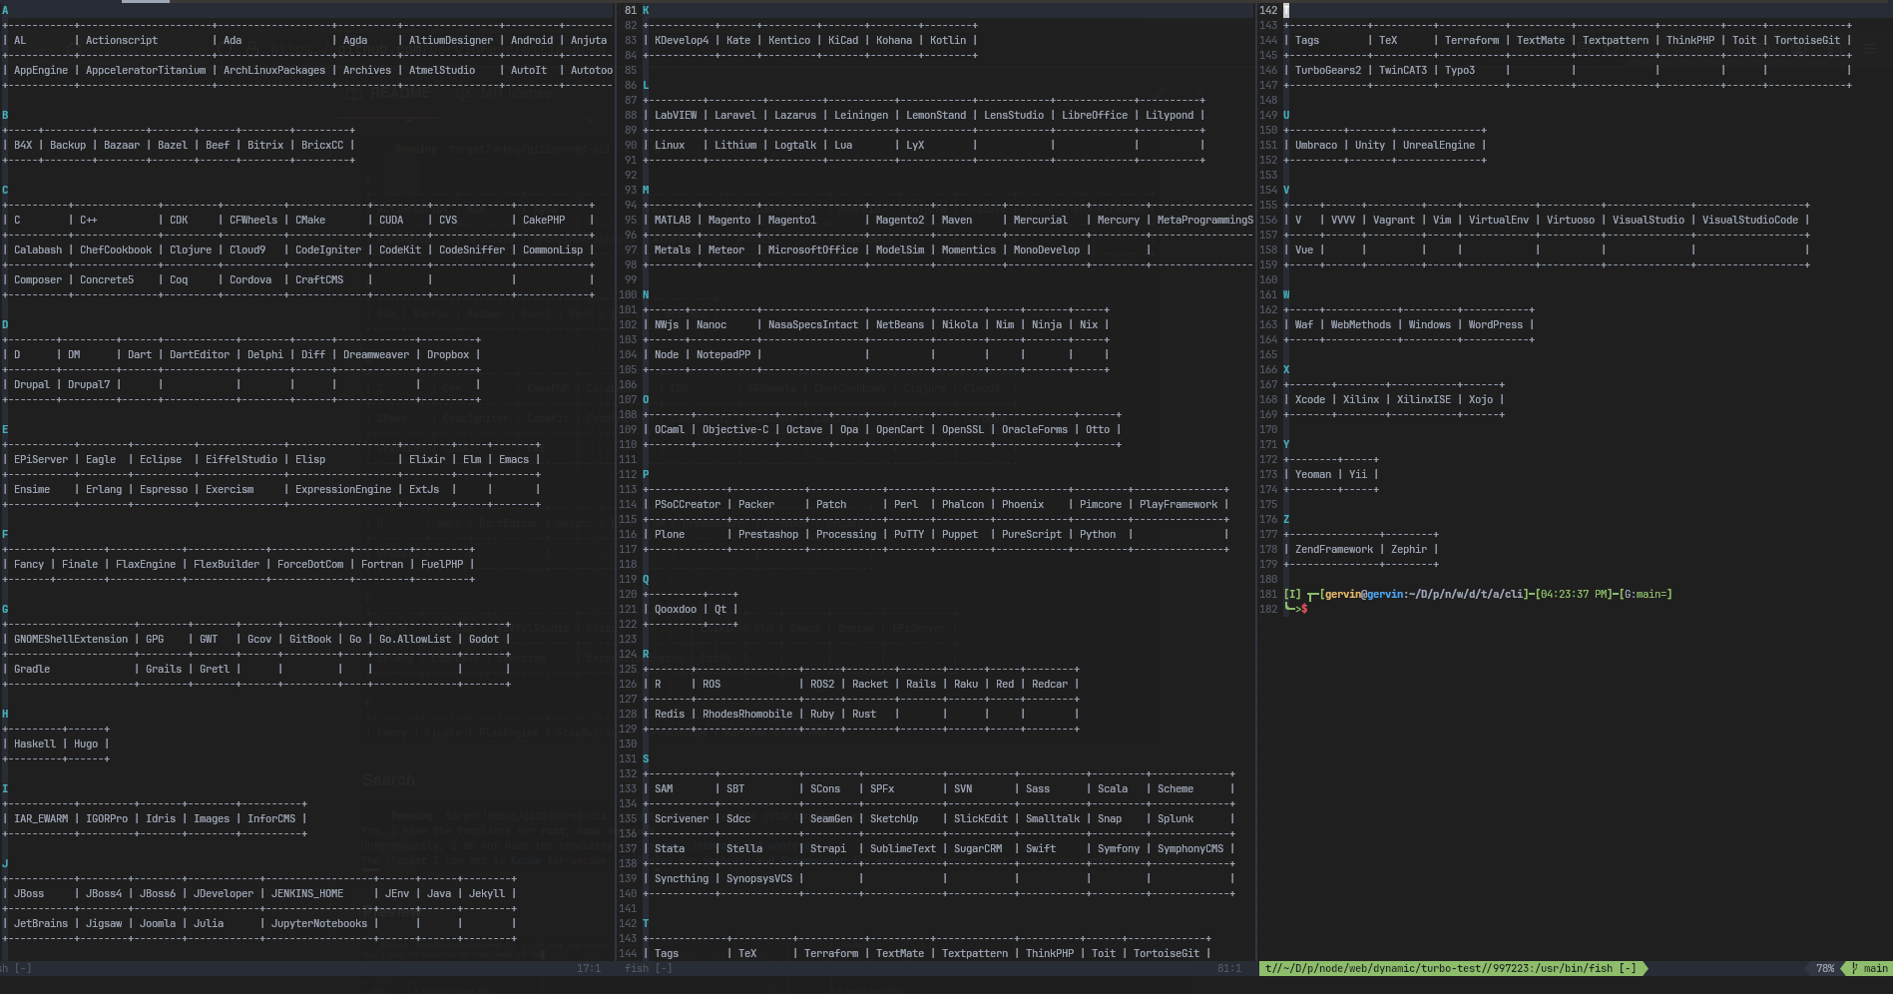Click the Gradle cell
This screenshot has height=994, width=1893.
coord(32,669)
